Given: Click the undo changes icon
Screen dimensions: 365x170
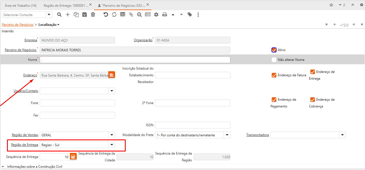Looking at the screenshot, I should coord(106,15).
